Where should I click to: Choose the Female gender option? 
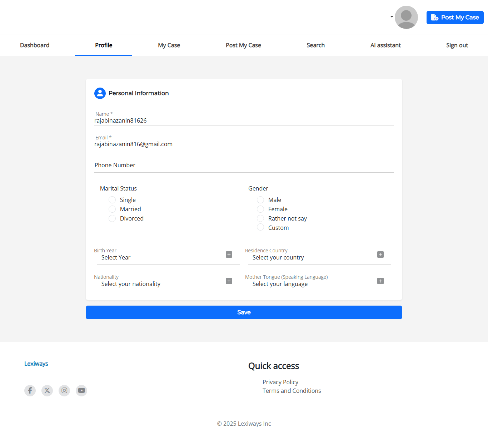260,209
